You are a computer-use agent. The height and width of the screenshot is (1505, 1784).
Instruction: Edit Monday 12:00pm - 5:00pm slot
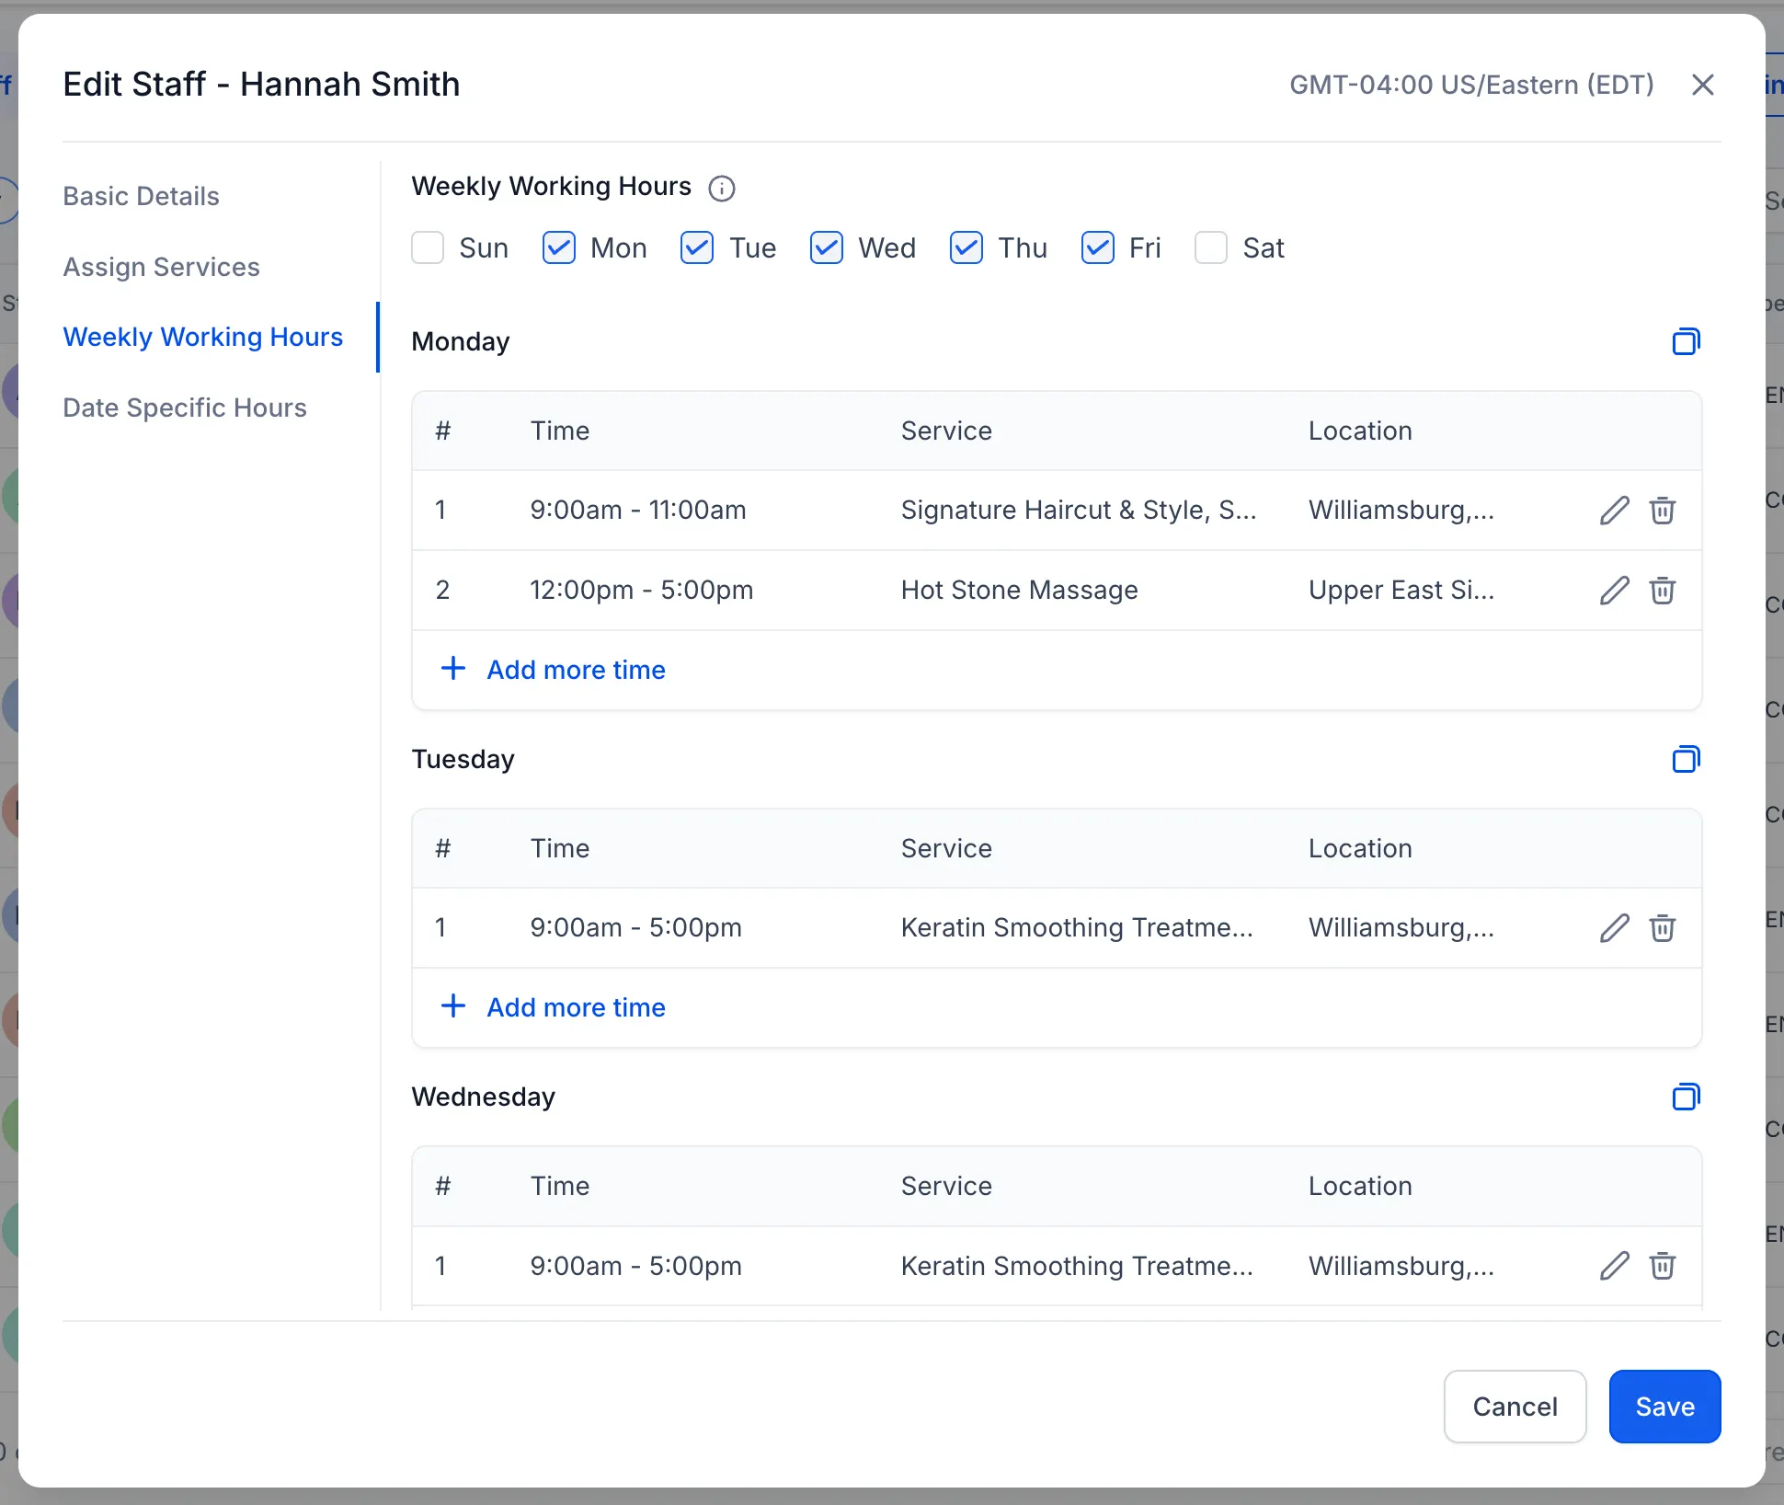point(1614,591)
